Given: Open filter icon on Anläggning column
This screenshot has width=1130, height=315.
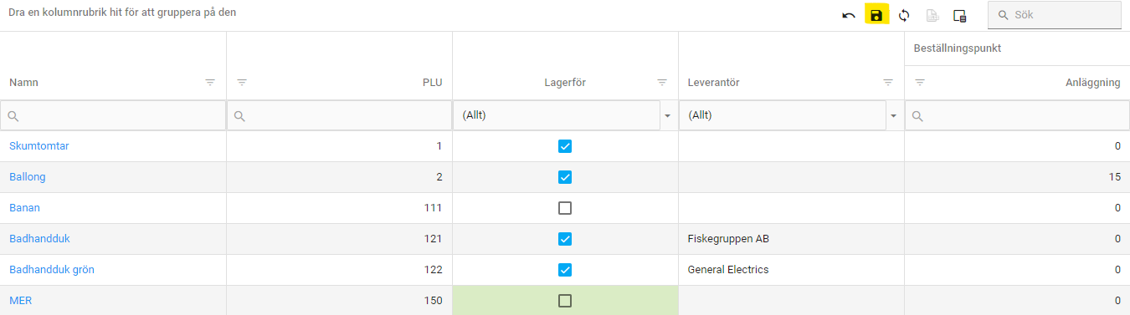Looking at the screenshot, I should (x=920, y=83).
